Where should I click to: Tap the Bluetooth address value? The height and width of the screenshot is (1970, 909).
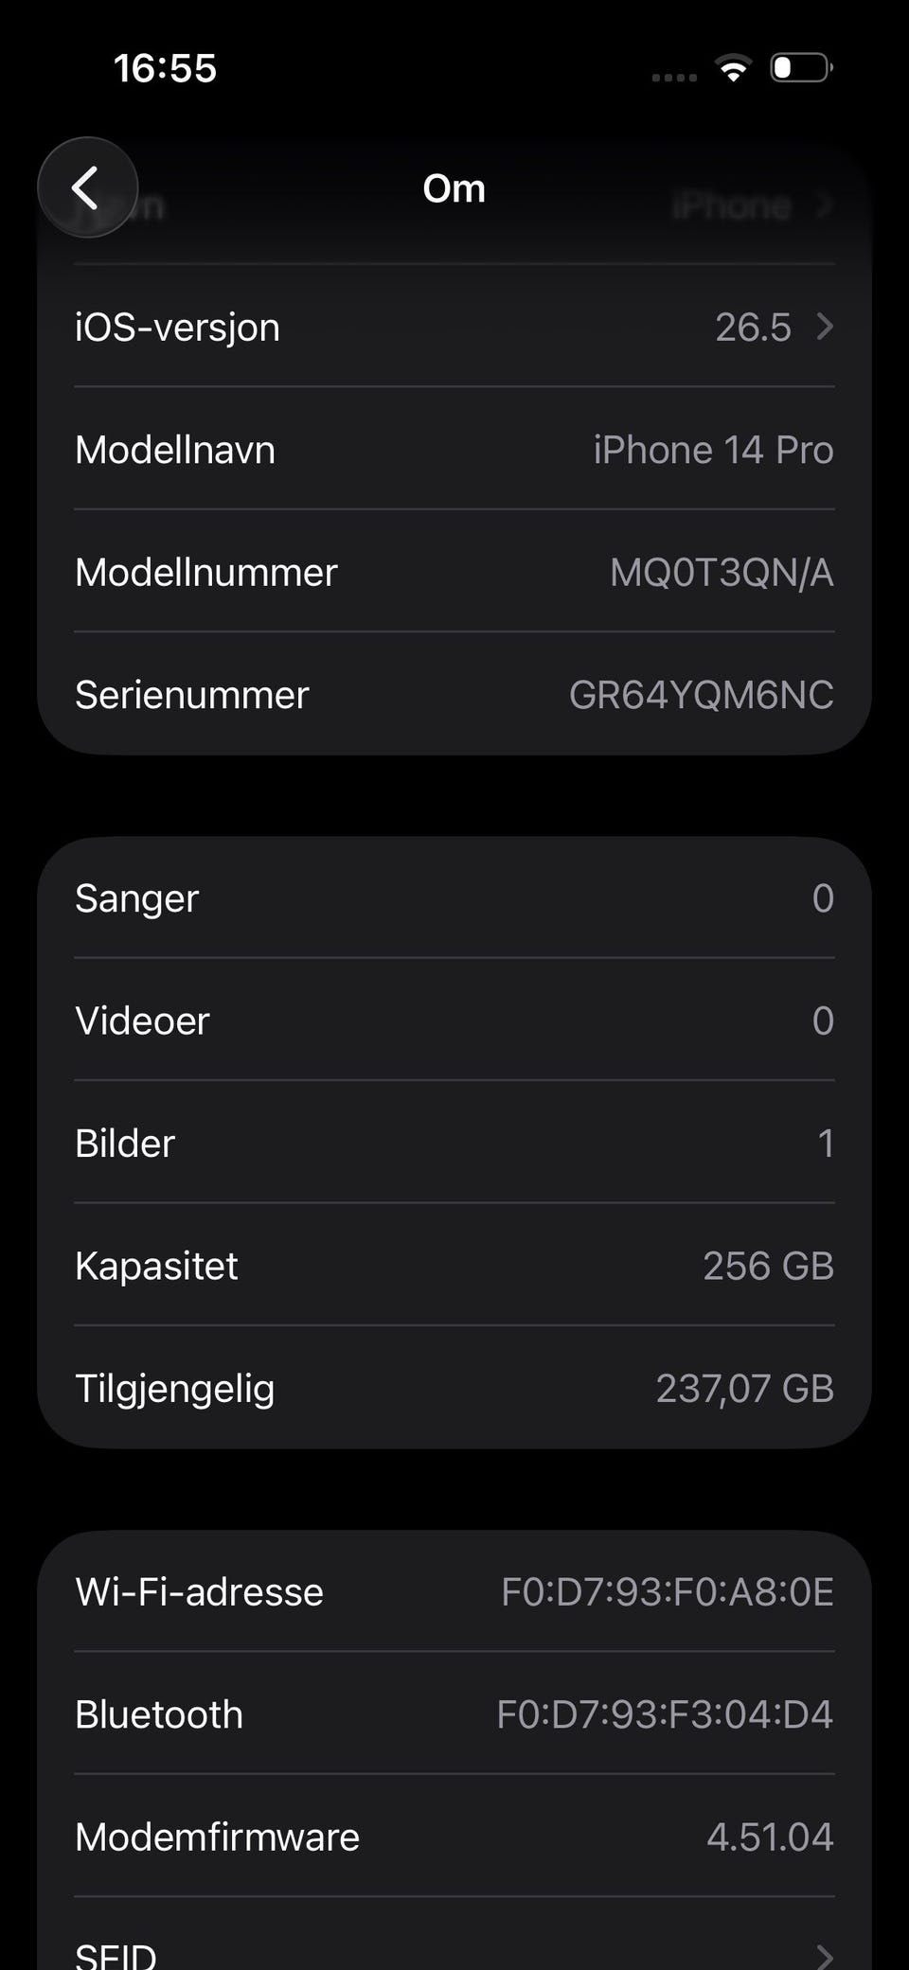pos(665,1714)
